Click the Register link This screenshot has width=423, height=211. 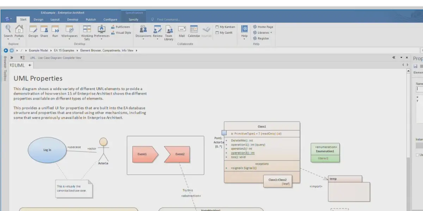261,39
